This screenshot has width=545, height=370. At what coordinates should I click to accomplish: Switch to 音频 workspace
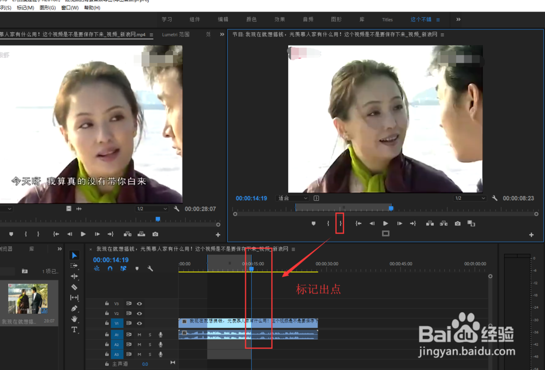(308, 20)
